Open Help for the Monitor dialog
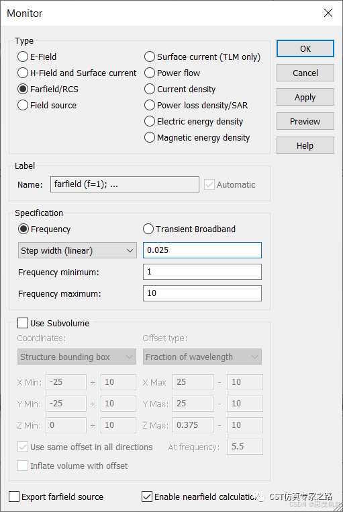Viewport: 343px width, 512px height. (305, 145)
